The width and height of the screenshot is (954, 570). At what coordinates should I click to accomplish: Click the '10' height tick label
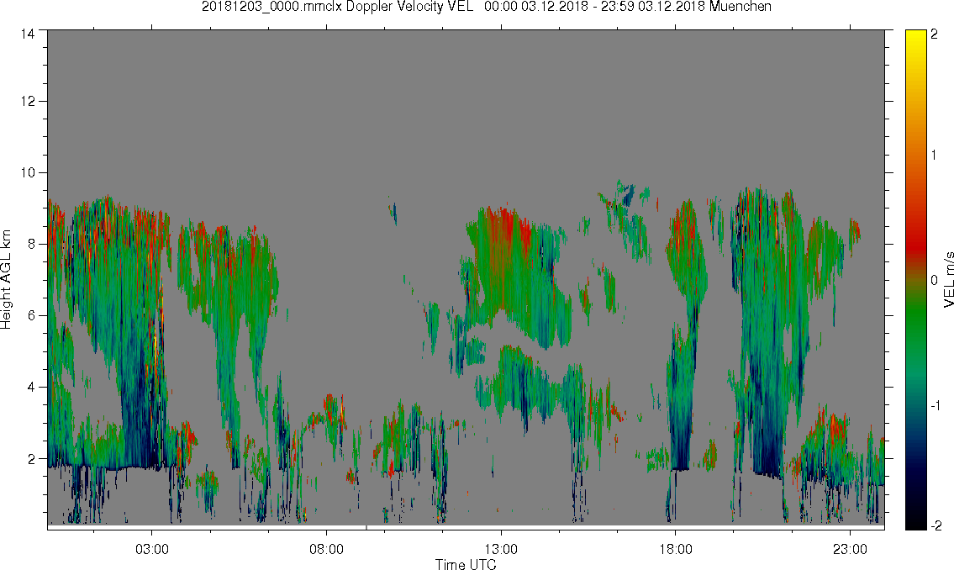click(x=28, y=172)
